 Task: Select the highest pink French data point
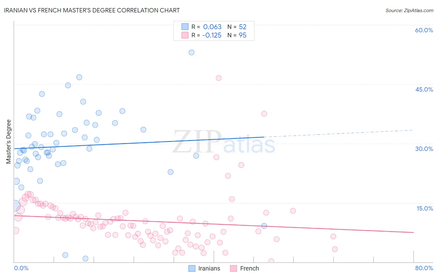pyautogui.click(x=218, y=78)
